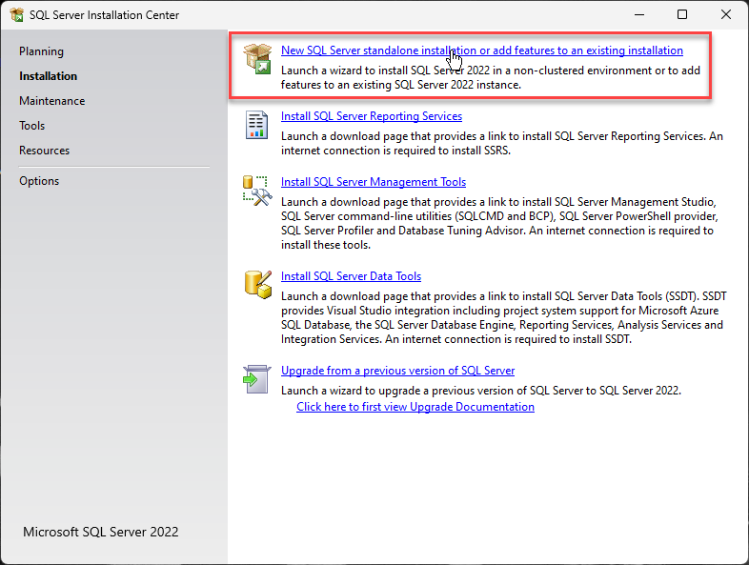Click the SQL Server Installation Center title bar icon
Viewport: 749px width, 565px height.
[16, 15]
